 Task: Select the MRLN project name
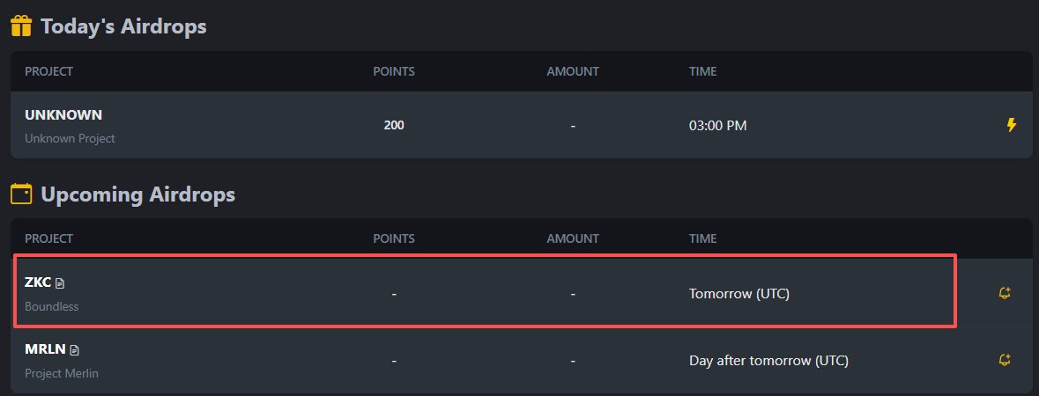coord(45,349)
